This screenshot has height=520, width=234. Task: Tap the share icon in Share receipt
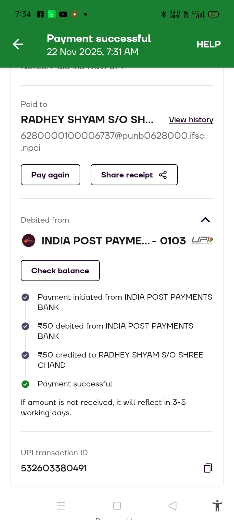163,175
